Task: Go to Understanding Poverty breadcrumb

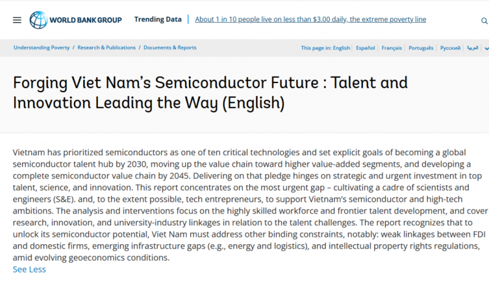Action: tap(42, 48)
